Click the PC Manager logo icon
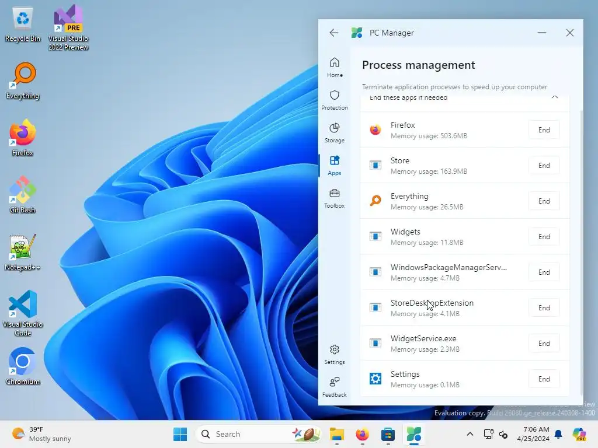This screenshot has width=598, height=448. (x=357, y=33)
